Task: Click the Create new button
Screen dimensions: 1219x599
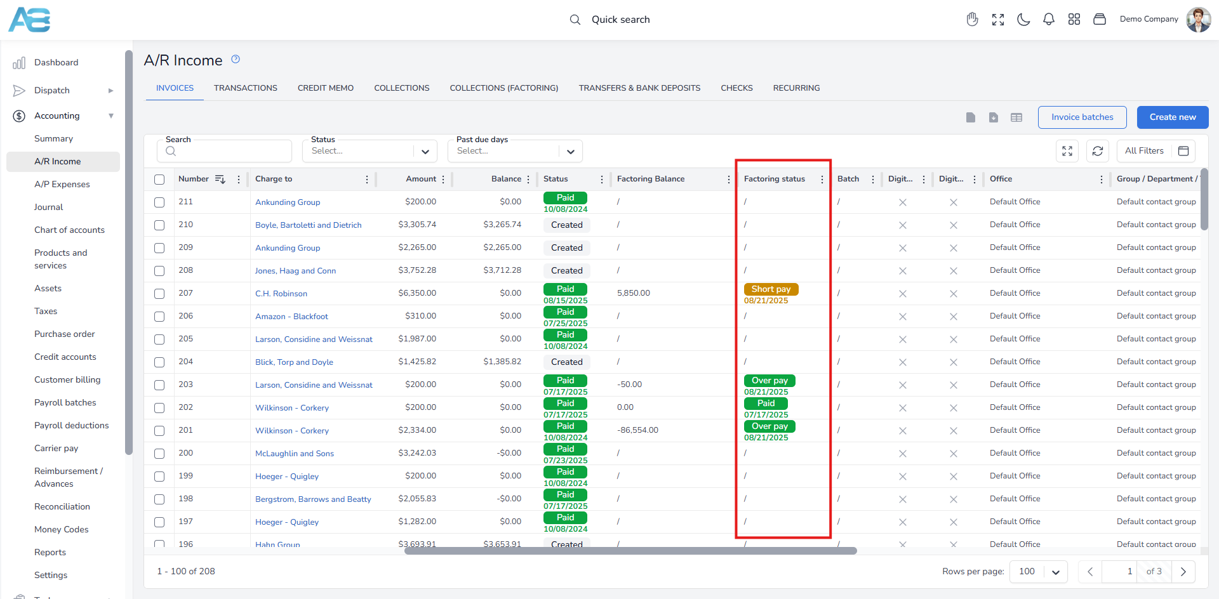Action: pyautogui.click(x=1173, y=117)
